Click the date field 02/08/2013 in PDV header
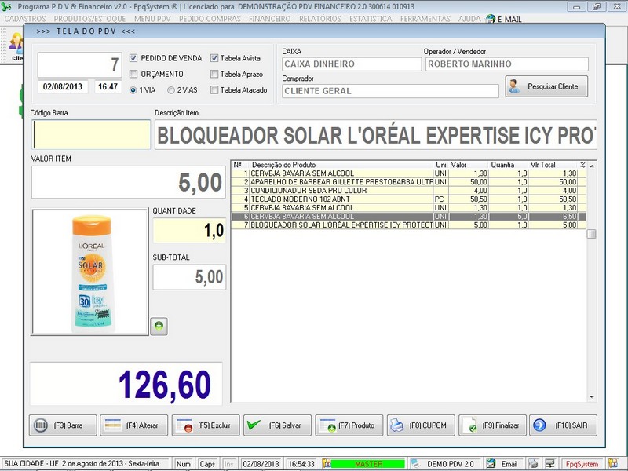628x471 pixels. [x=63, y=86]
